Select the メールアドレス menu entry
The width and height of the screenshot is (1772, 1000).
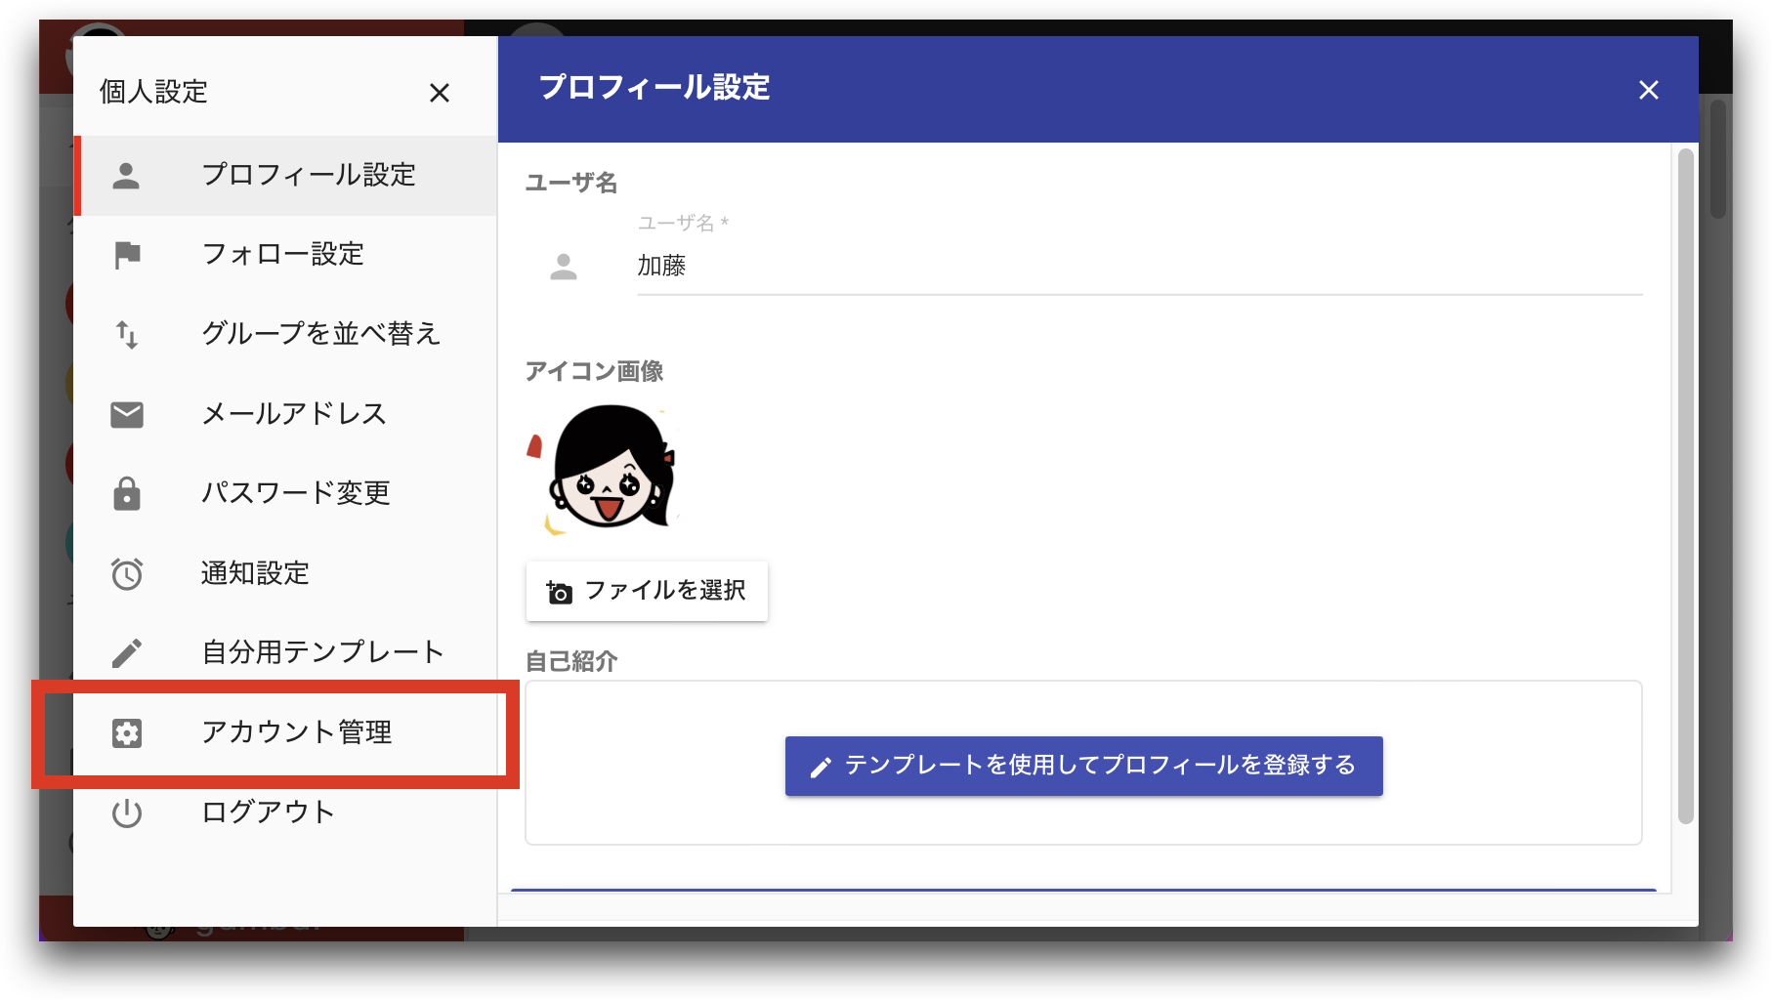(285, 414)
